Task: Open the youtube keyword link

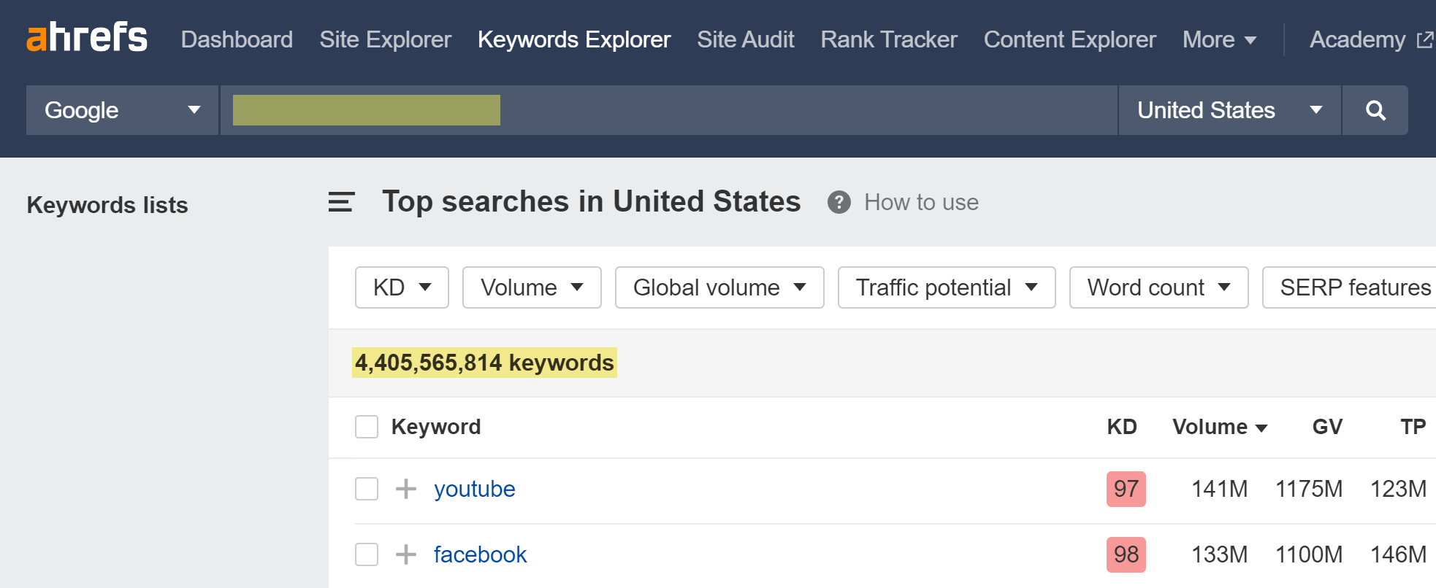Action: pyautogui.click(x=475, y=489)
